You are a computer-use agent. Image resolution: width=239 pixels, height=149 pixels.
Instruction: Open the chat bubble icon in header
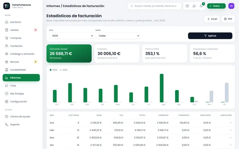[x=194, y=6]
